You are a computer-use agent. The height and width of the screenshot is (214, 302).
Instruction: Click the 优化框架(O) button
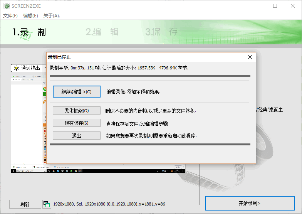tap(76, 111)
